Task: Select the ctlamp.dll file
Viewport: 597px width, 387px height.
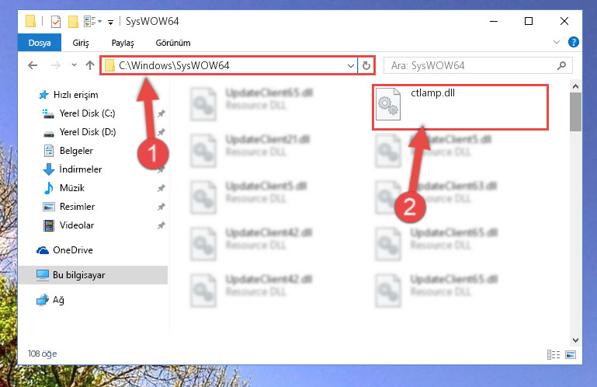Action: [460, 107]
